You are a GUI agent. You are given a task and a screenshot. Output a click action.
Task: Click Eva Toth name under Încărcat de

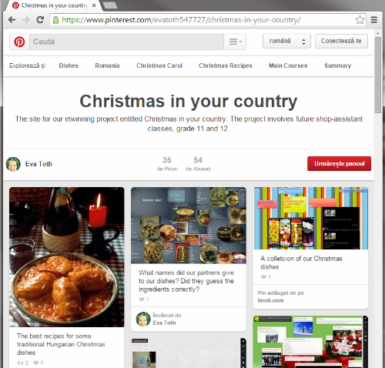[164, 323]
